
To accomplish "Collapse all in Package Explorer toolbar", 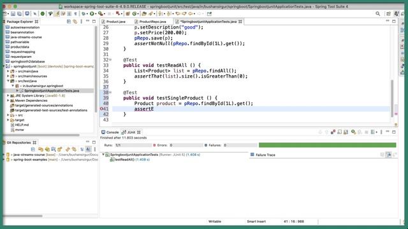I will [x=69, y=22].
